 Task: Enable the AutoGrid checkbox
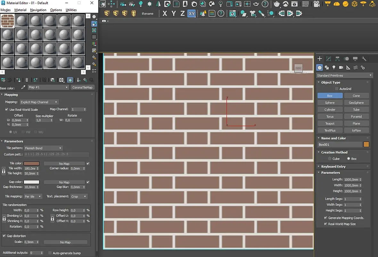coord(336,89)
